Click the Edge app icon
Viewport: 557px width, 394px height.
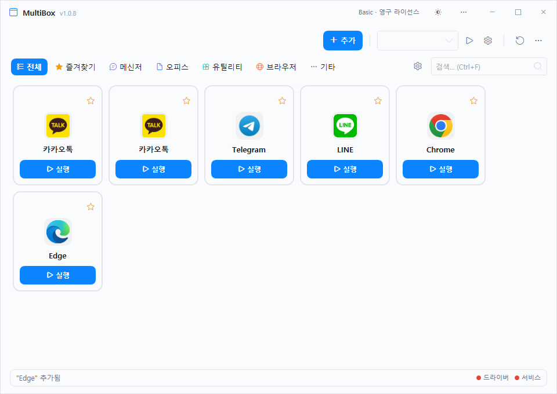[x=58, y=232]
